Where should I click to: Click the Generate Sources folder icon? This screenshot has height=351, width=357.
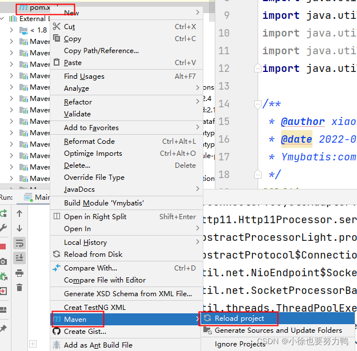207,330
